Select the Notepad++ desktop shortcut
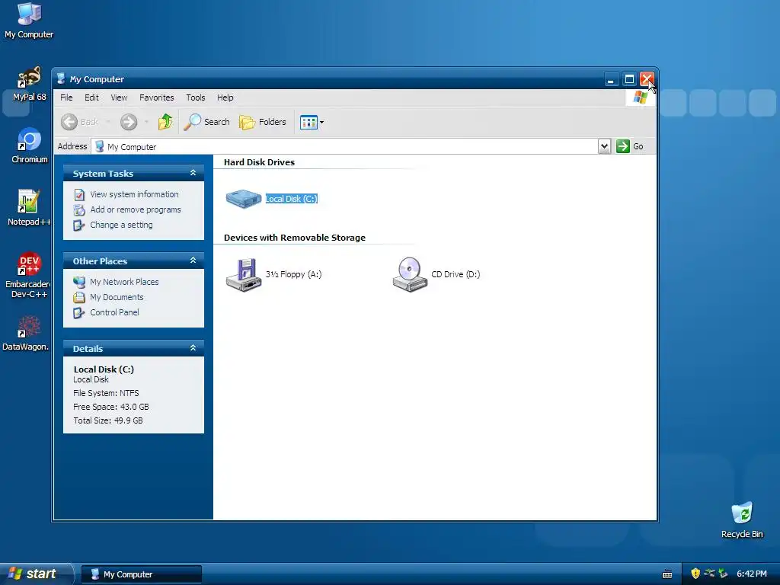780x585 pixels. tap(29, 208)
